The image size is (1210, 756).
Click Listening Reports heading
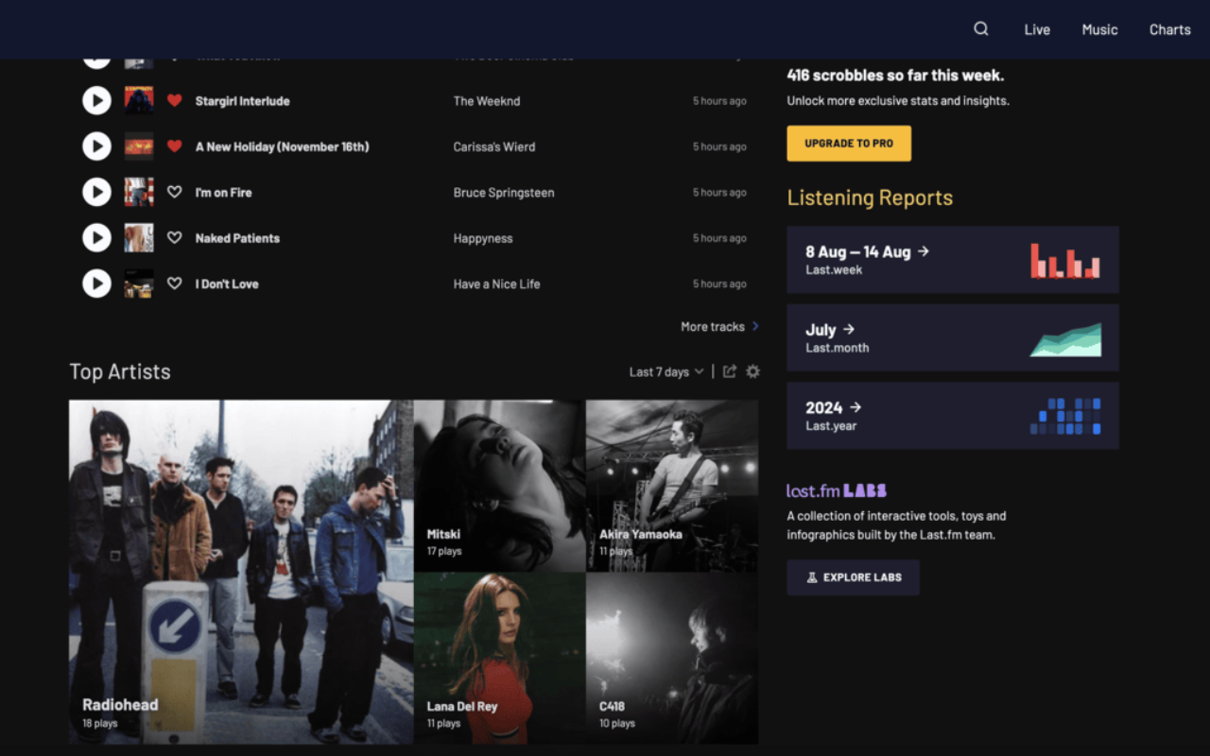coord(870,198)
